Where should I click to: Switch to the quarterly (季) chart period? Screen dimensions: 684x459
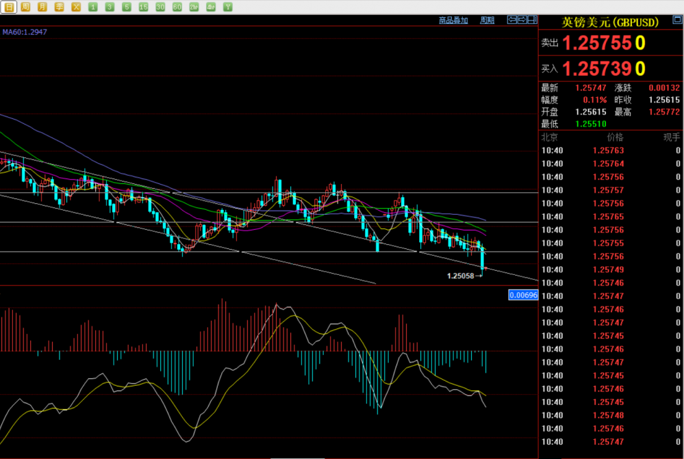60,7
